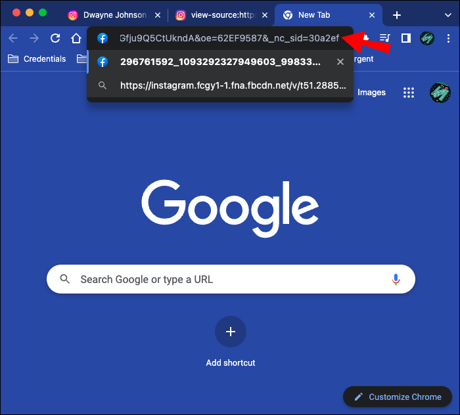The width and height of the screenshot is (460, 415).
Task: Click the magnifier icon in Google search box
Action: pyautogui.click(x=65, y=279)
